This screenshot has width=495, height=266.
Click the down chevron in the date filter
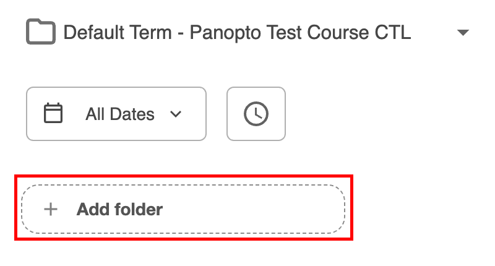point(176,114)
